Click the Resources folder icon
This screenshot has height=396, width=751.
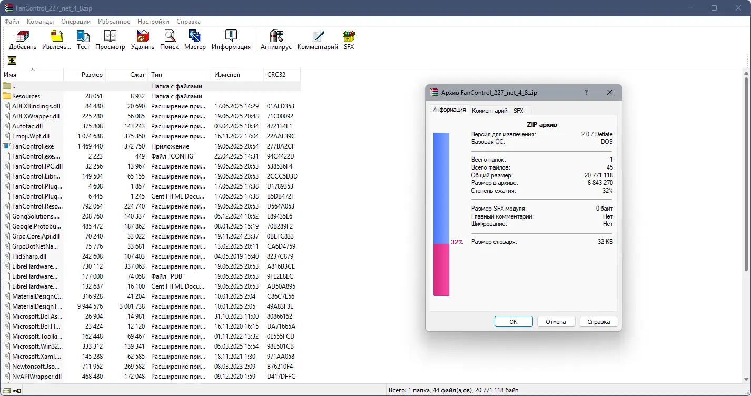pos(7,96)
